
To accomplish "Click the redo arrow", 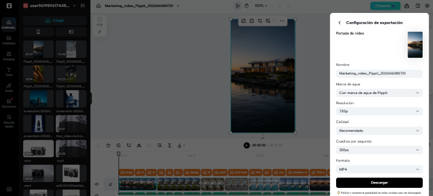I will tap(289, 6).
